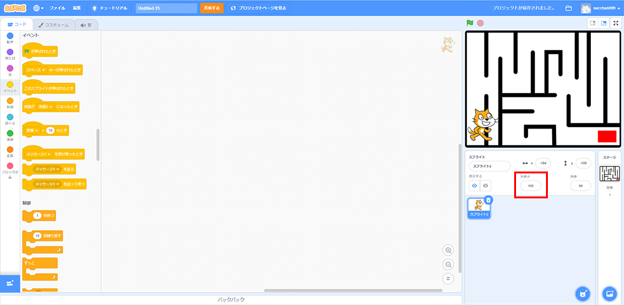Open the add extension button
624x305 pixels.
tap(9, 283)
